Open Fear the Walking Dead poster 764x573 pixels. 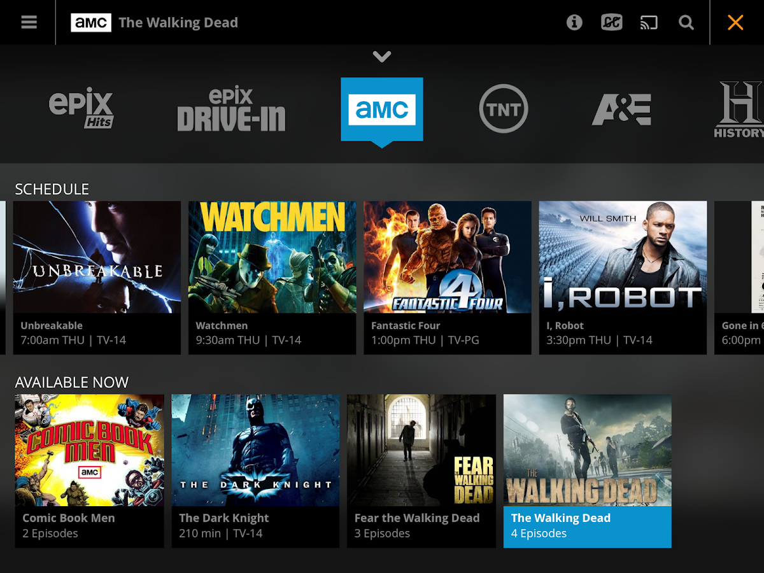point(421,450)
